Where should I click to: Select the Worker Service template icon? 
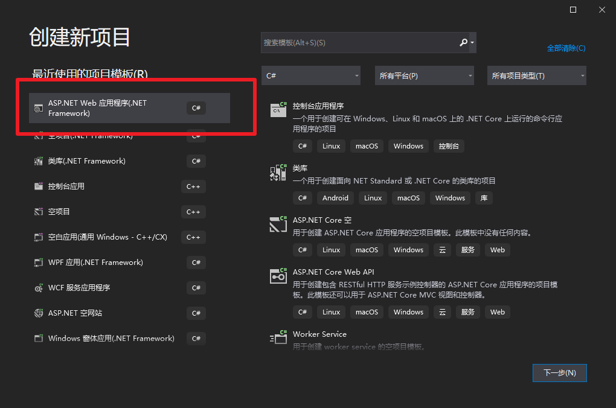tap(278, 338)
